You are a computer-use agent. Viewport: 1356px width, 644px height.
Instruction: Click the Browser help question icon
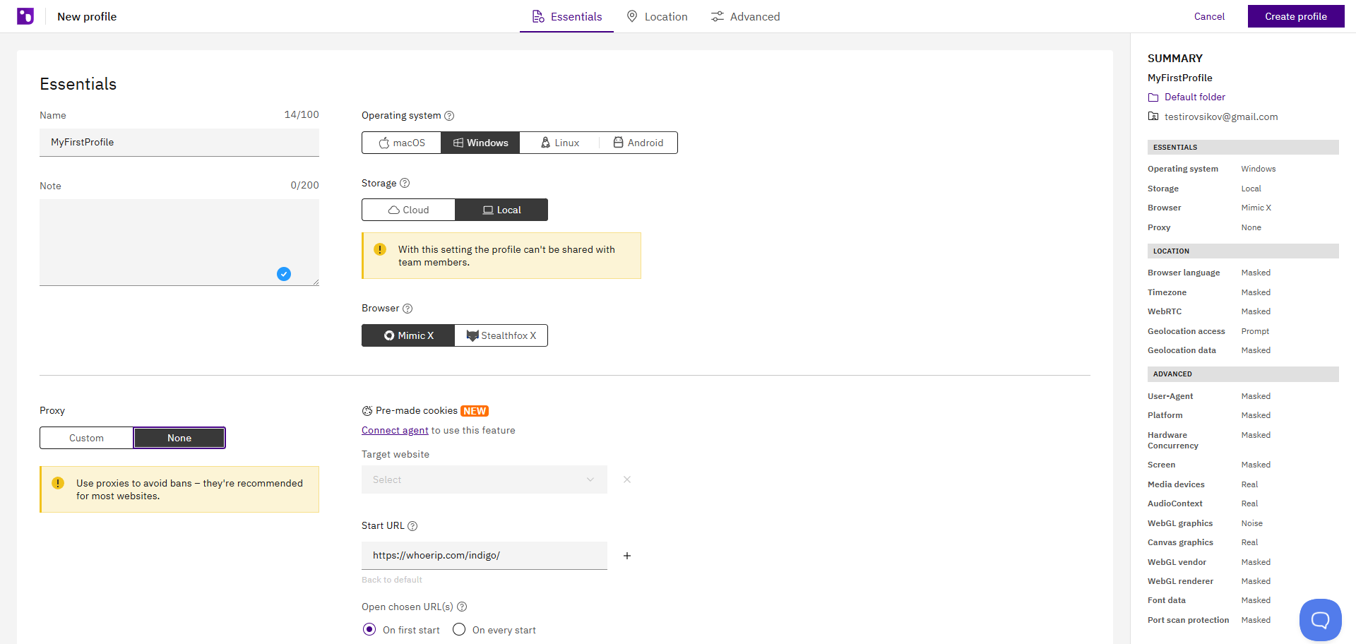408,309
